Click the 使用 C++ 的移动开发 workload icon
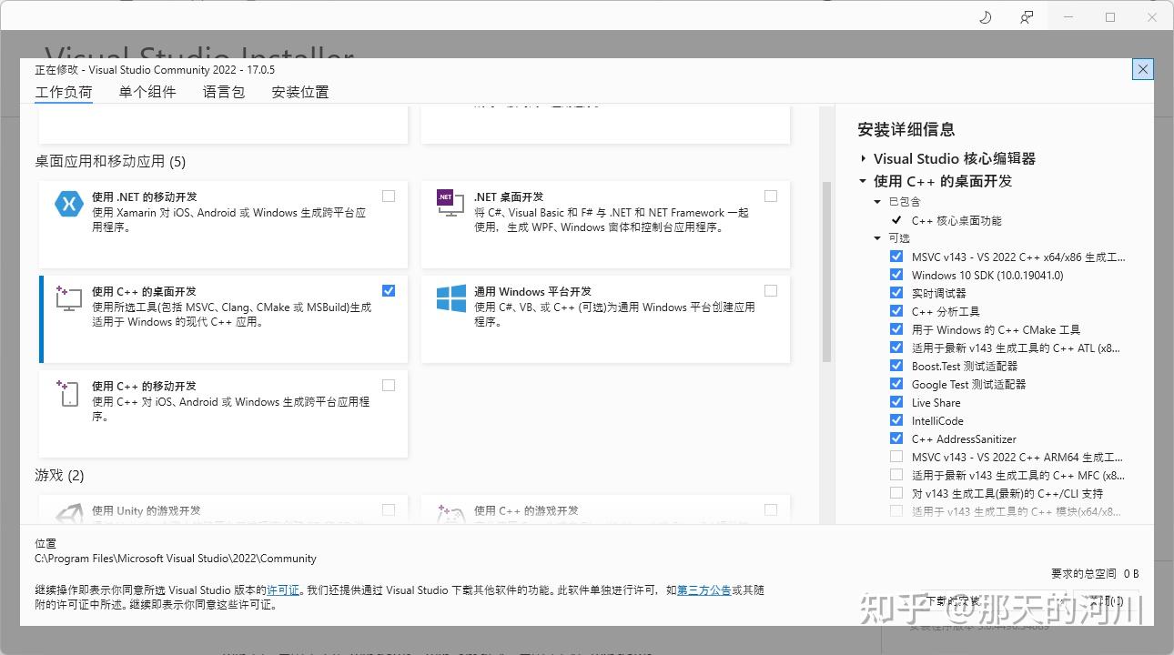This screenshot has width=1174, height=655. coord(68,394)
